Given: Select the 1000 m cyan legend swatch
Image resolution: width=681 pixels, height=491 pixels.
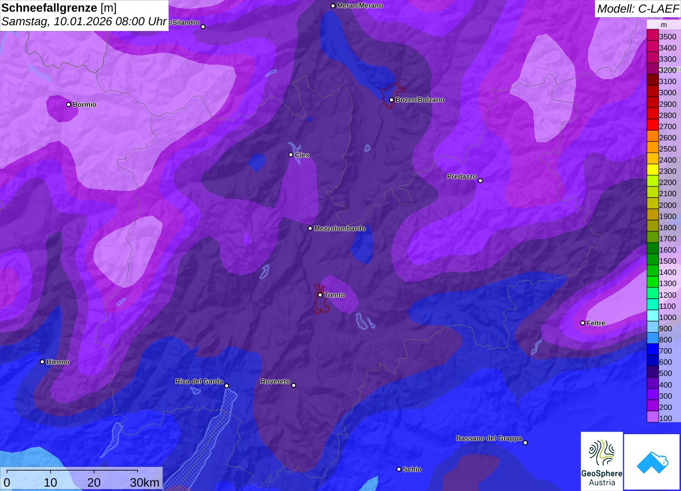Looking at the screenshot, I should coord(653,316).
